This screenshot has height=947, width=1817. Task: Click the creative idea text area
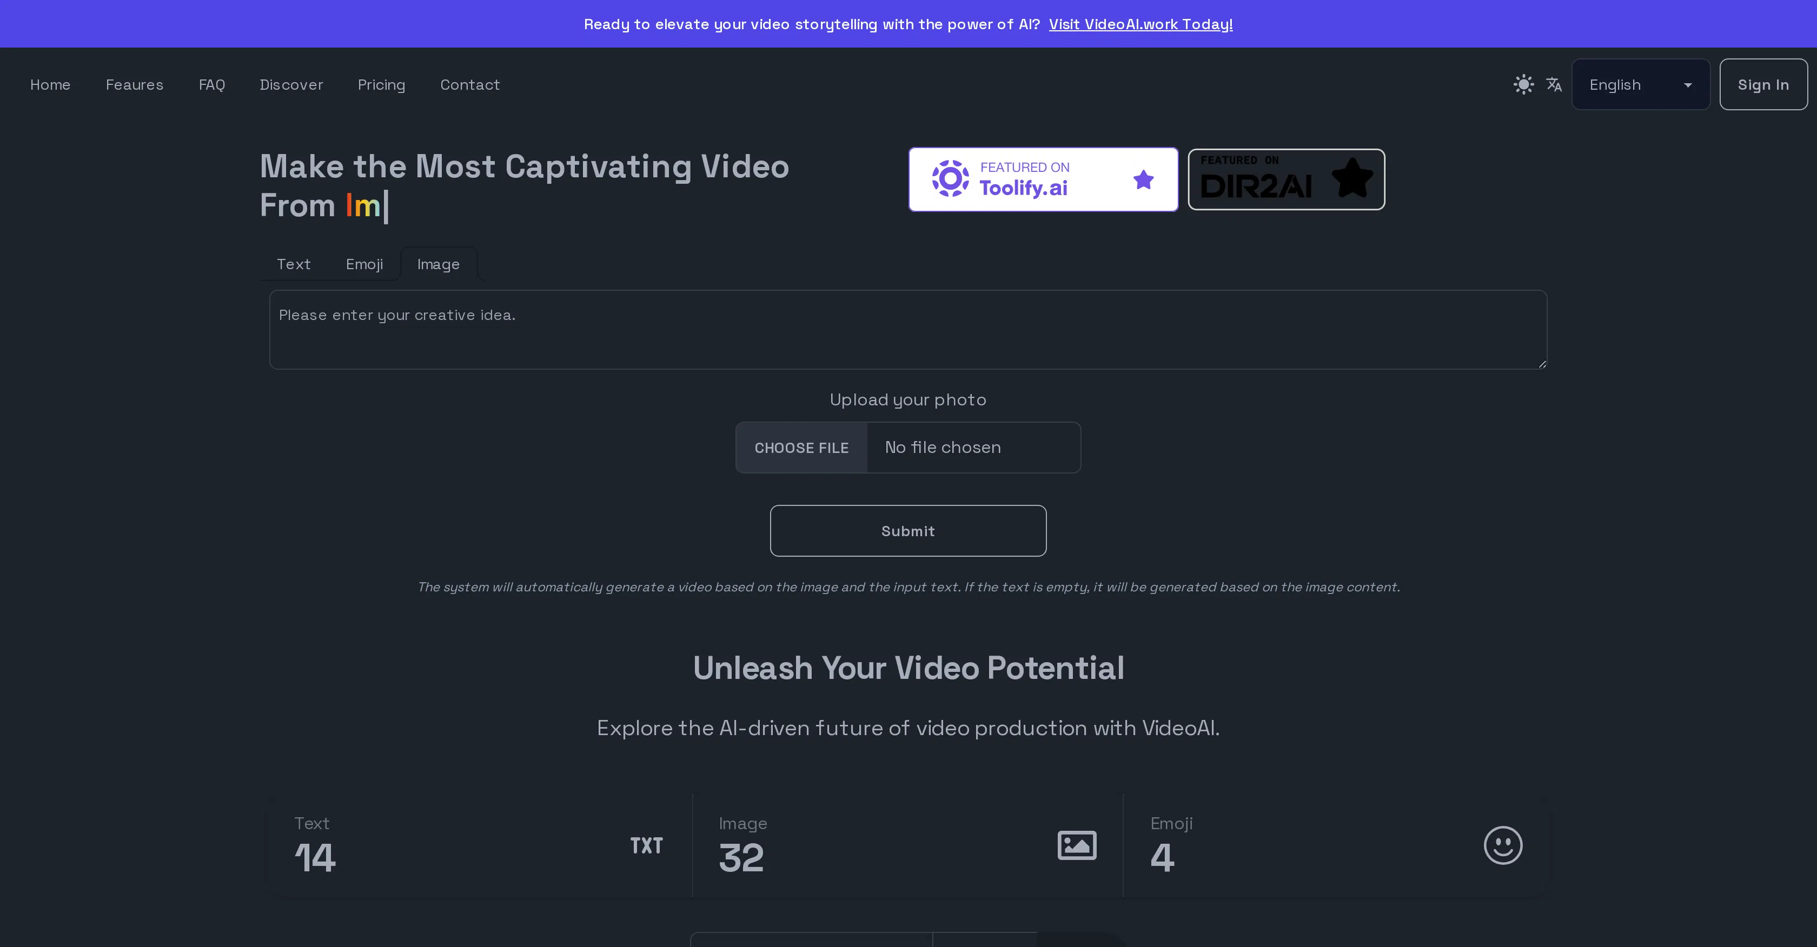tap(908, 329)
